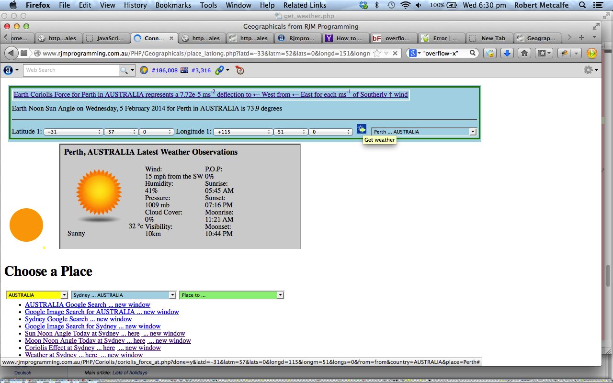Open a new tab with the plus button
This screenshot has height=383, width=613.
[581, 38]
